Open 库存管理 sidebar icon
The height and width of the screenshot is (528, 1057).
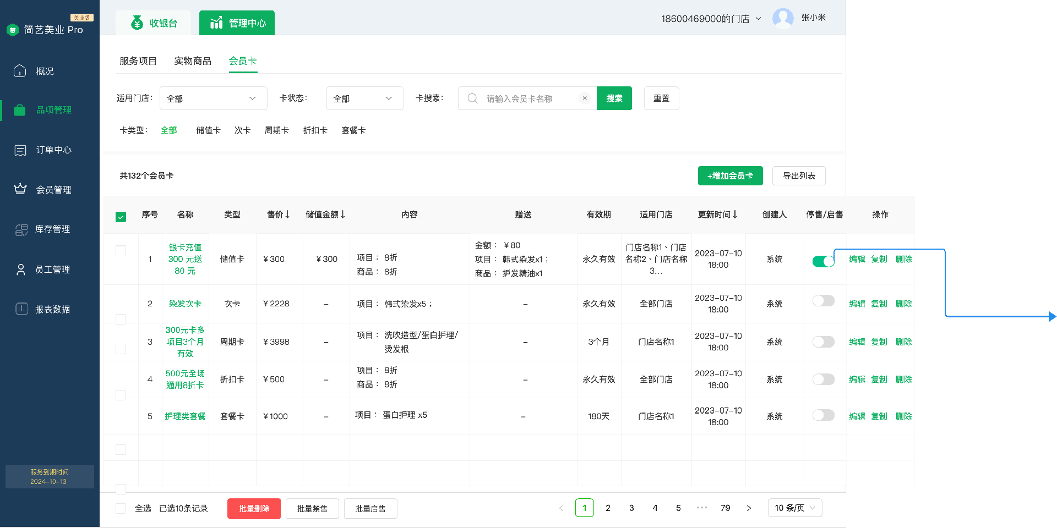(21, 229)
